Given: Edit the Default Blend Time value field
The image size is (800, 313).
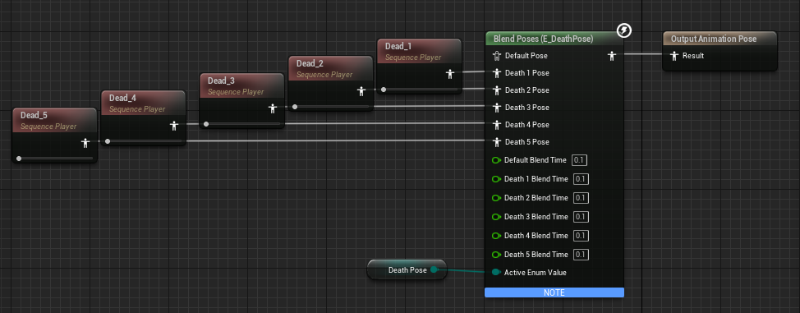Looking at the screenshot, I should click(579, 160).
